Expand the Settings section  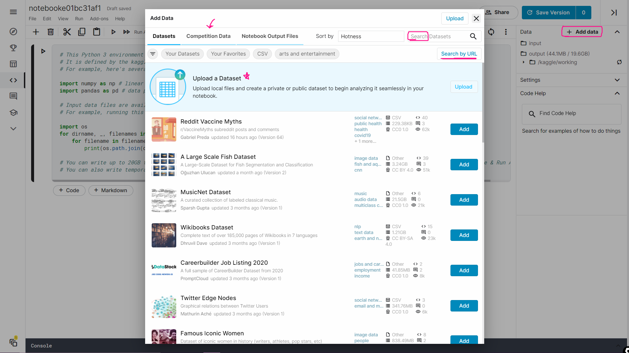[572, 80]
